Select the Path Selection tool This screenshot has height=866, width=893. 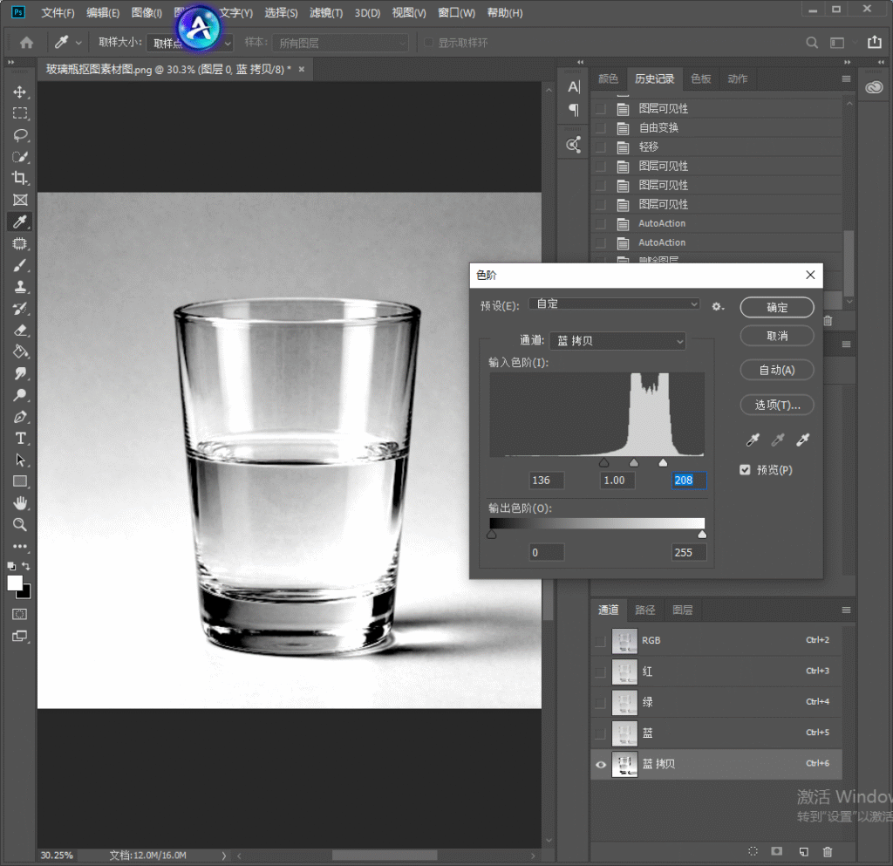tap(20, 460)
